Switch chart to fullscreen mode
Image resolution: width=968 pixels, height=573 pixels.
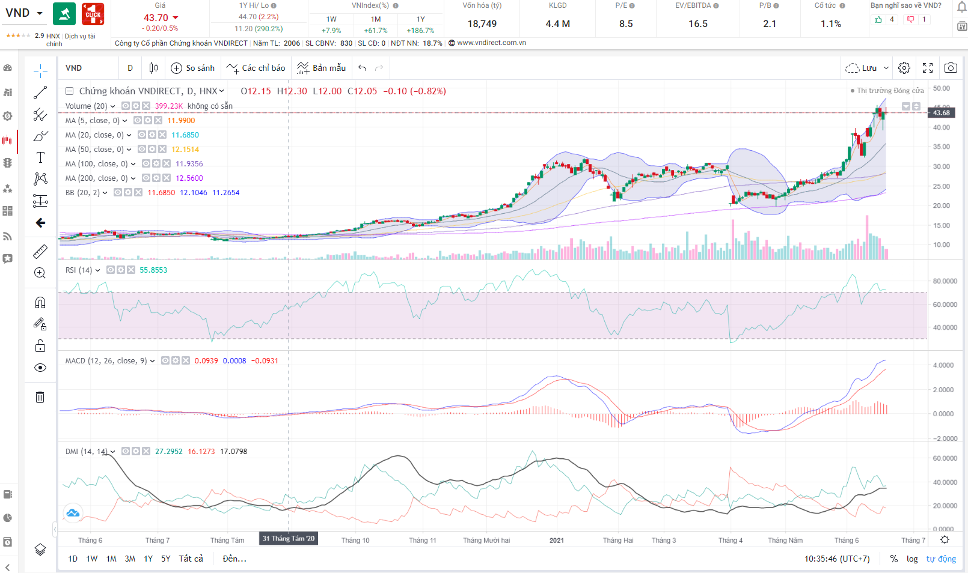(x=928, y=68)
